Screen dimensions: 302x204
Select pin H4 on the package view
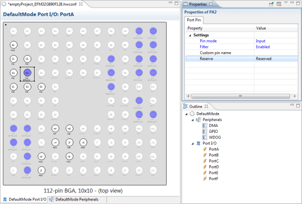(55, 129)
